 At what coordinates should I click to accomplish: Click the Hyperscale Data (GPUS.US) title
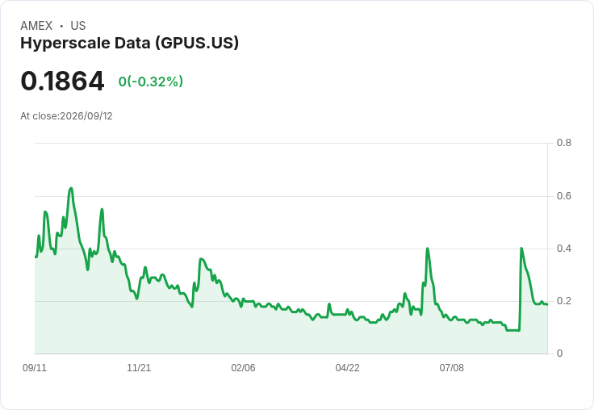coord(130,44)
